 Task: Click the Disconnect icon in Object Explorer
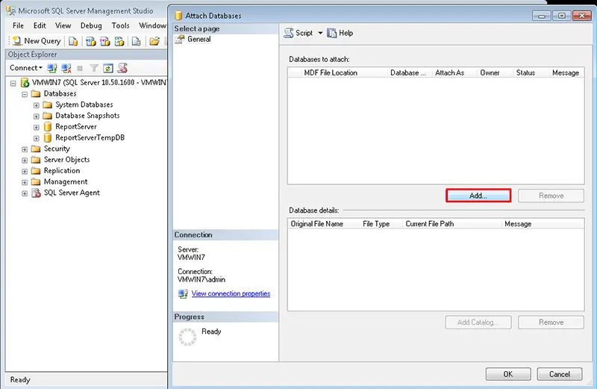point(66,68)
